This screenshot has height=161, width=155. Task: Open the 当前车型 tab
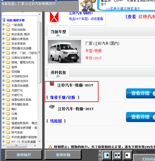click(x=58, y=32)
